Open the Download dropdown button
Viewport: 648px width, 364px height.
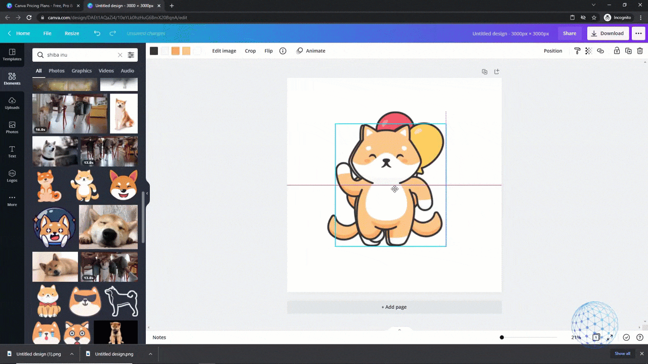click(x=607, y=33)
